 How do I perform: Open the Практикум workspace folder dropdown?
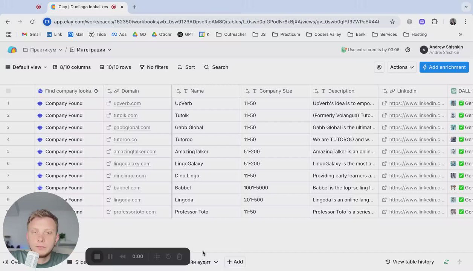point(42,50)
